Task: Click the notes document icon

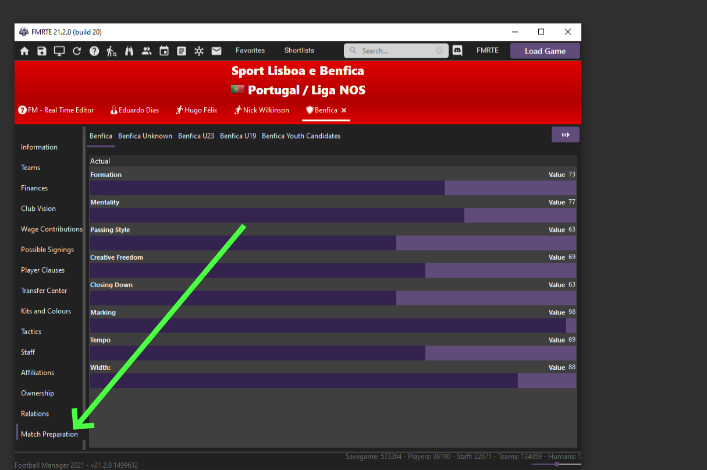Action: click(x=182, y=51)
